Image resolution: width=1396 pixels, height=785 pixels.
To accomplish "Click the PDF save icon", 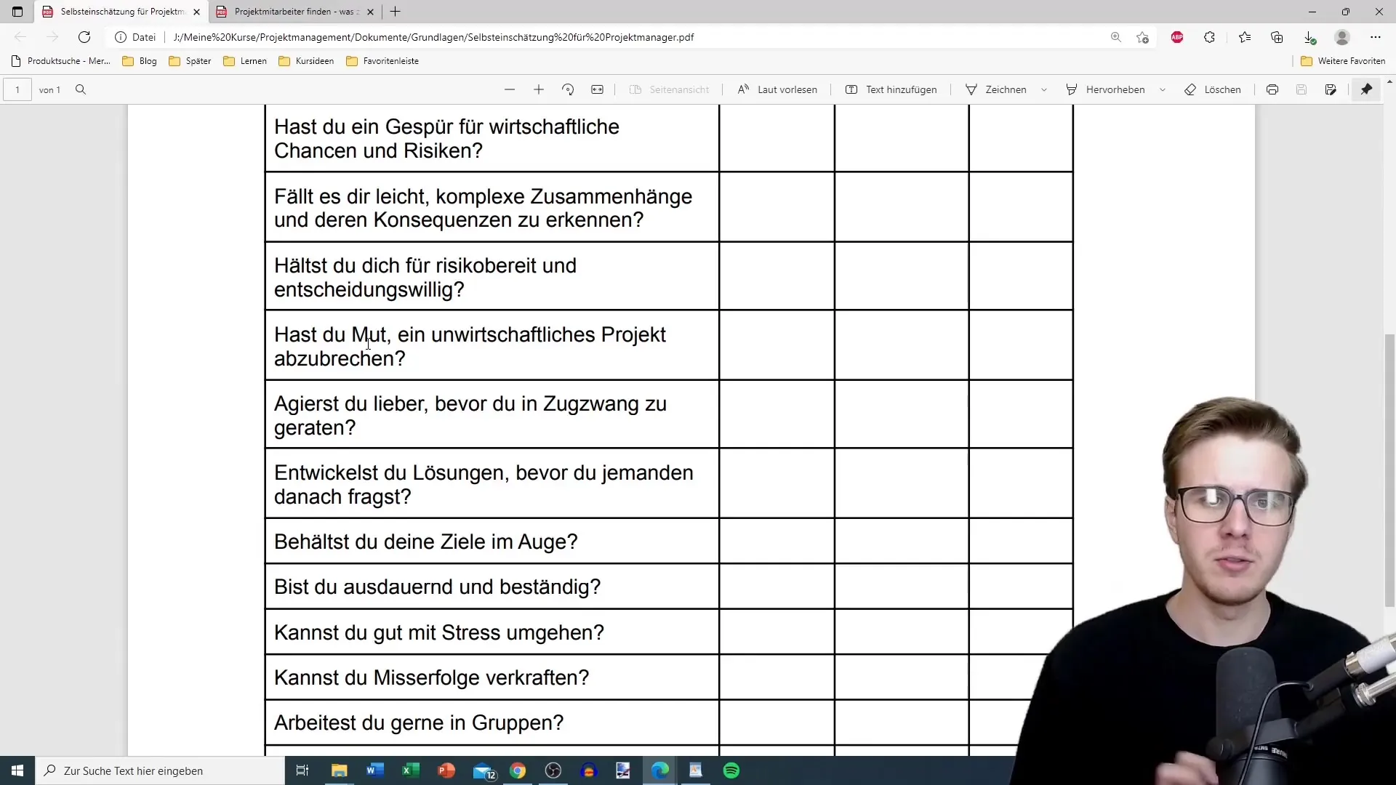I will point(1301,89).
